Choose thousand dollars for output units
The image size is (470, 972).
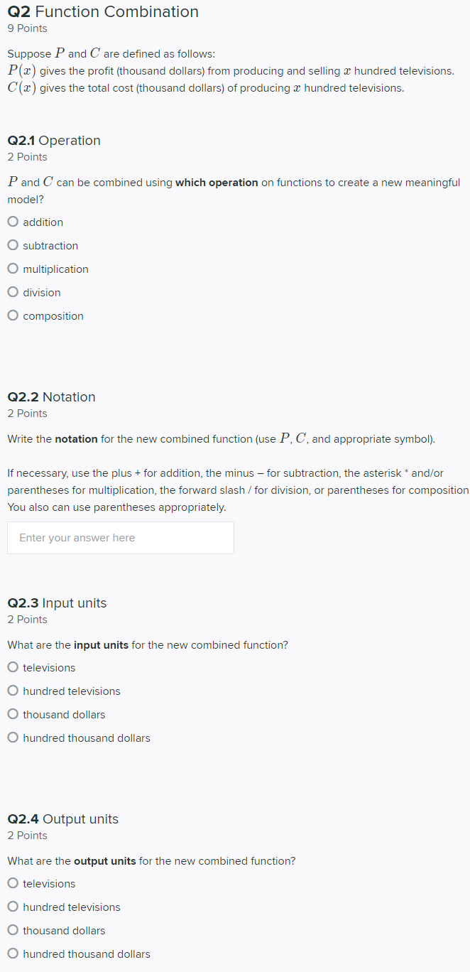(12, 930)
